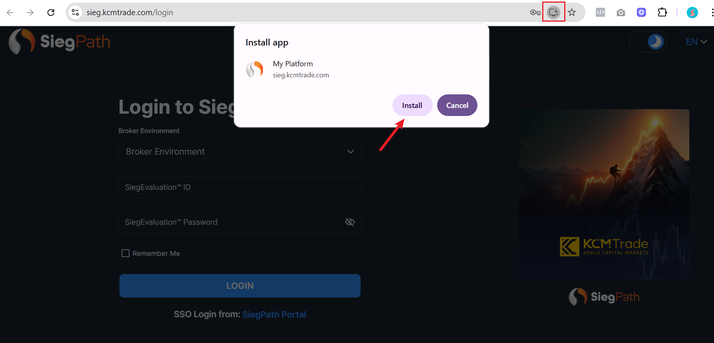Toggle password visibility eye icon
The width and height of the screenshot is (714, 343).
pyautogui.click(x=350, y=222)
